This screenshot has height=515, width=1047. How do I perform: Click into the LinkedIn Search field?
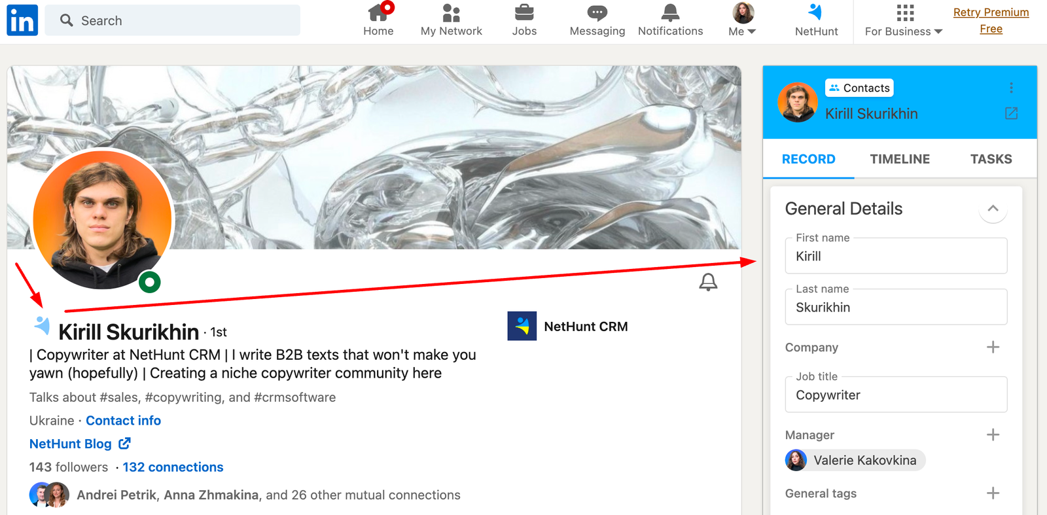173,20
